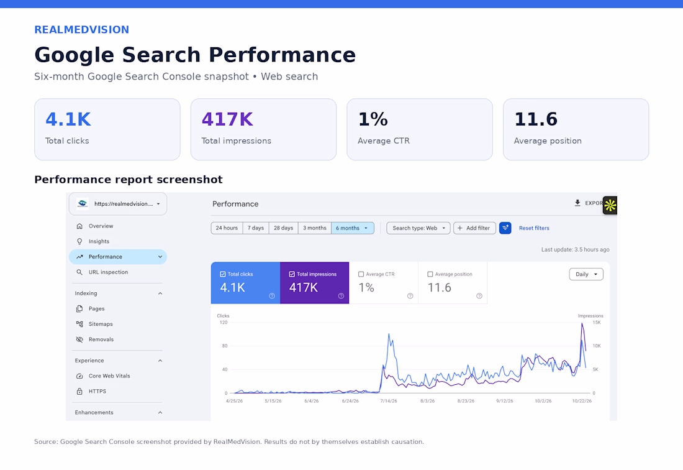Click the "Last update: 3.5 hours ago" text
Image resolution: width=683 pixels, height=470 pixels.
[x=575, y=250]
